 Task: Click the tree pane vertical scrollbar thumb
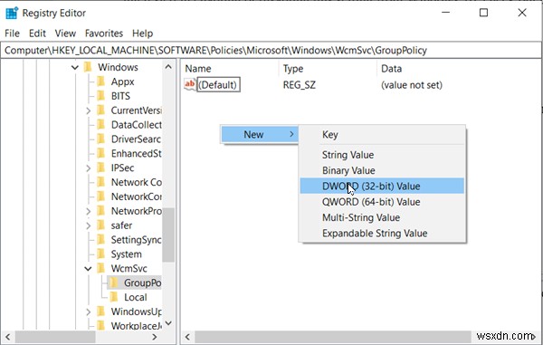[168, 235]
